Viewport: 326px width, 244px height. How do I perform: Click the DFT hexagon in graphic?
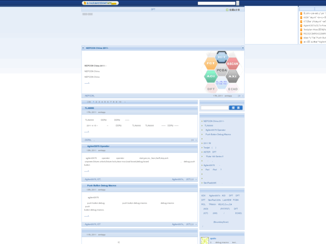pos(211,89)
